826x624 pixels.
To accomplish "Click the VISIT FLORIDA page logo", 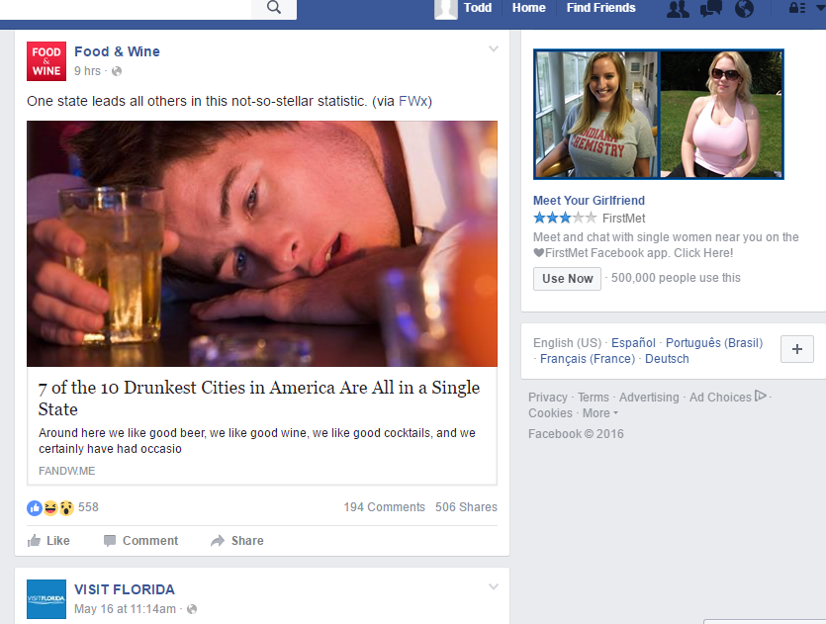I will pyautogui.click(x=46, y=599).
